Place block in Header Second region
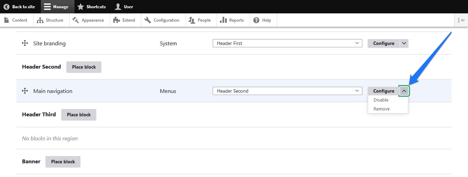The height and width of the screenshot is (177, 468). pyautogui.click(x=84, y=67)
